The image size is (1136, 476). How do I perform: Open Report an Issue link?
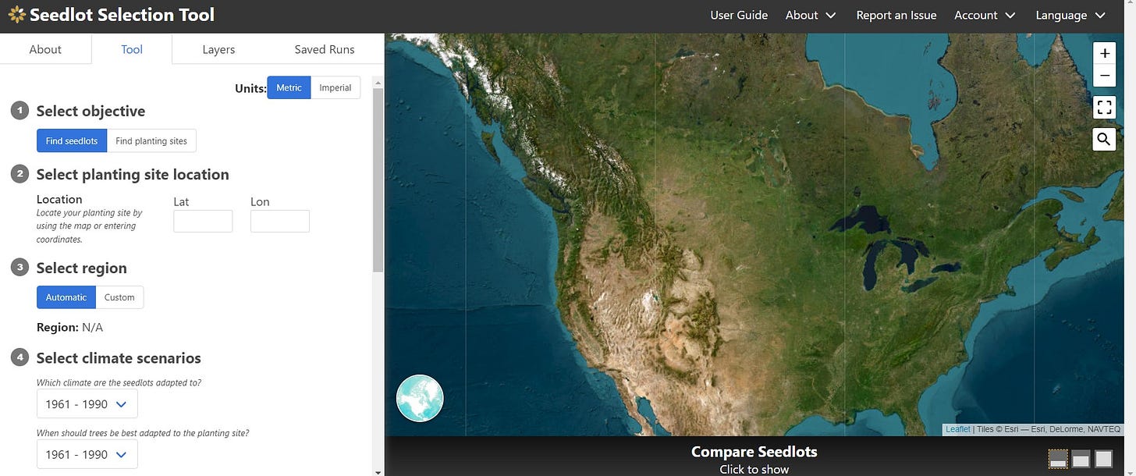point(896,15)
